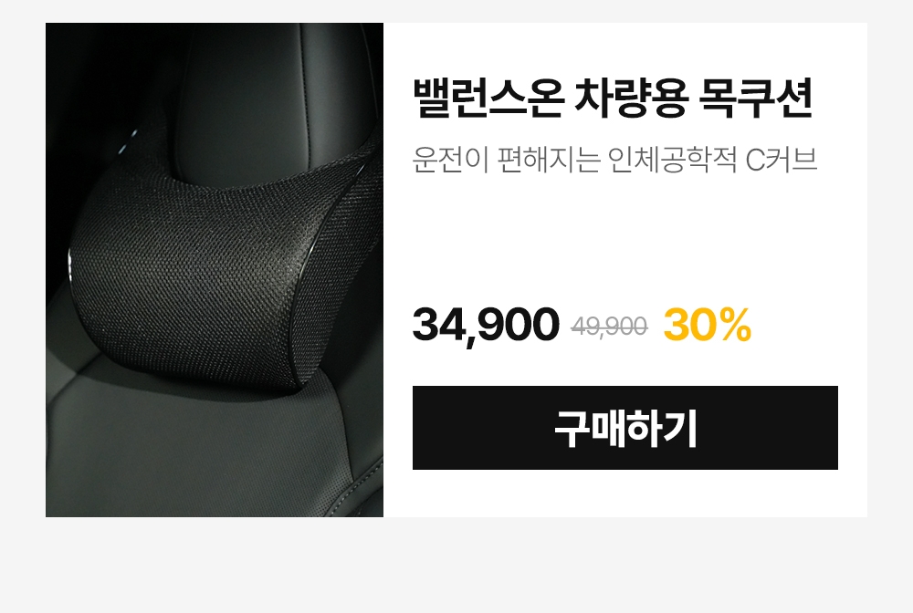This screenshot has width=913, height=613.
Task: Click the 차량용 word in title
Action: tap(631, 99)
